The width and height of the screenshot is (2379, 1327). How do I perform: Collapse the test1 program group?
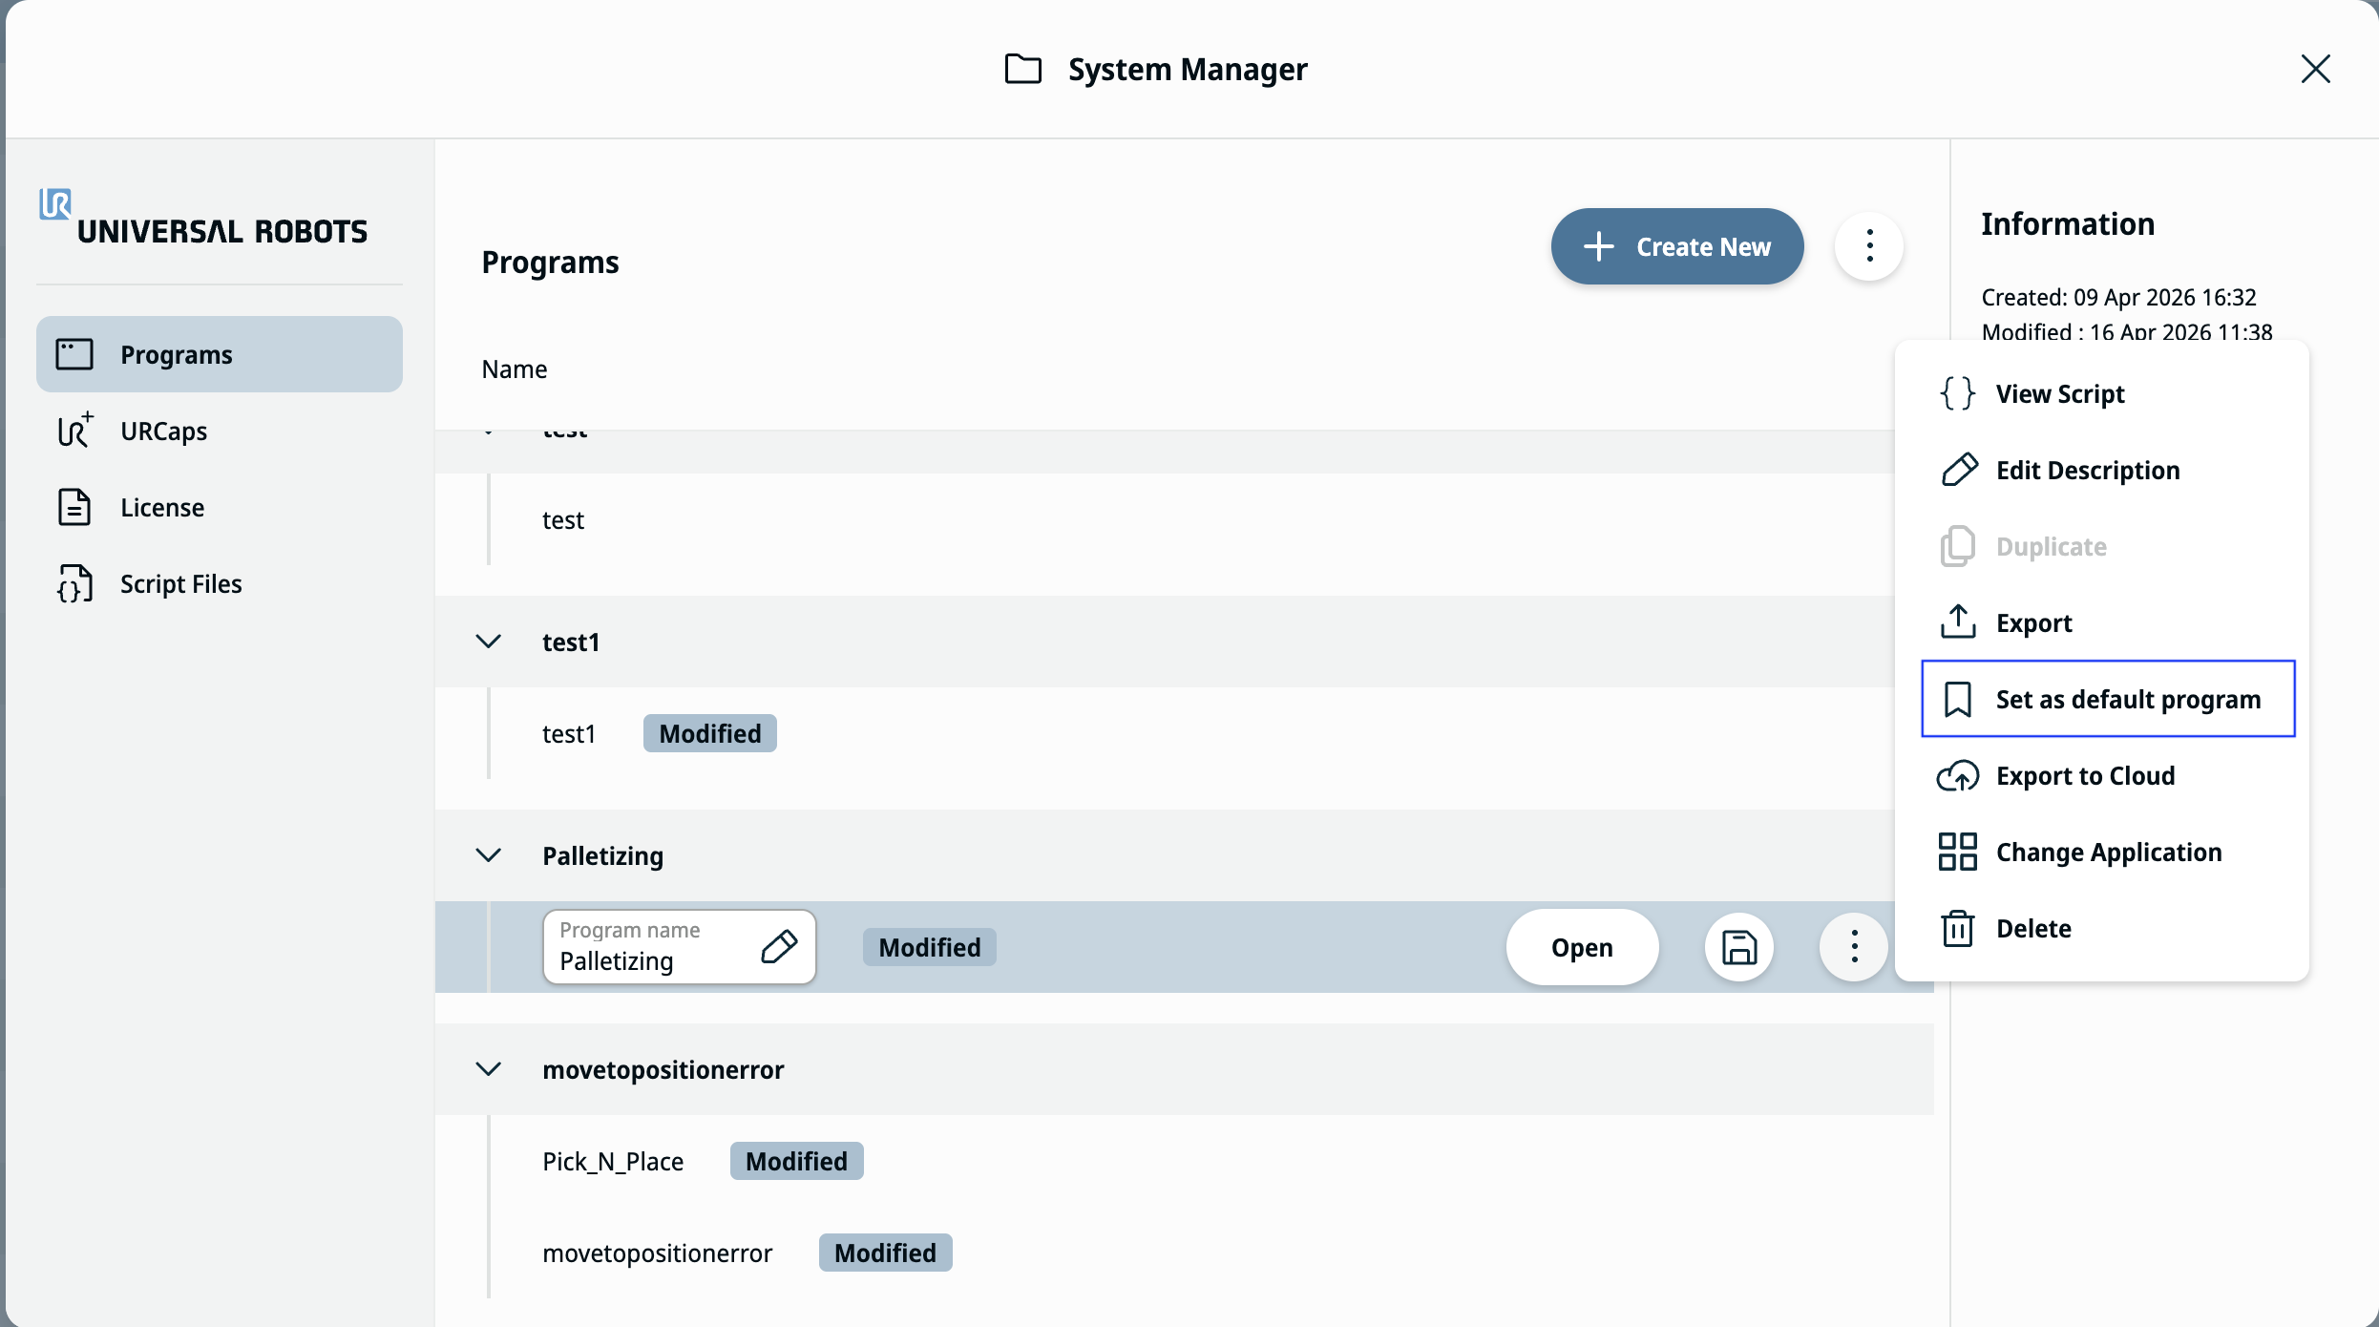[488, 642]
